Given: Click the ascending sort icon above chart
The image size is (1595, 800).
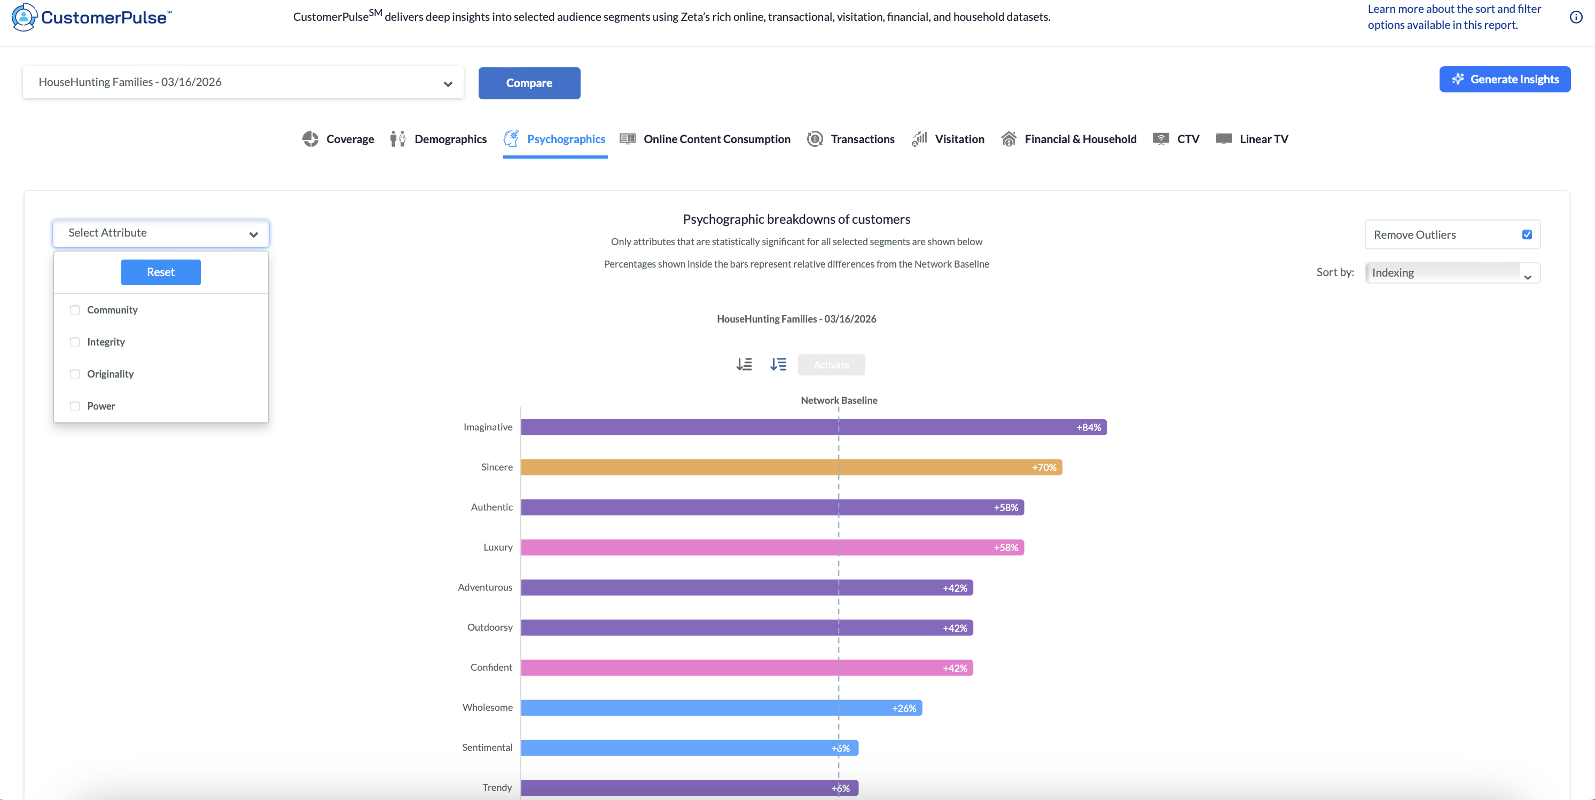Looking at the screenshot, I should [x=744, y=365].
